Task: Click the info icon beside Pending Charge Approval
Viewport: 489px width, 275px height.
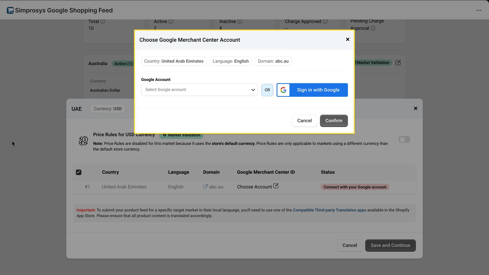Action: (373, 28)
